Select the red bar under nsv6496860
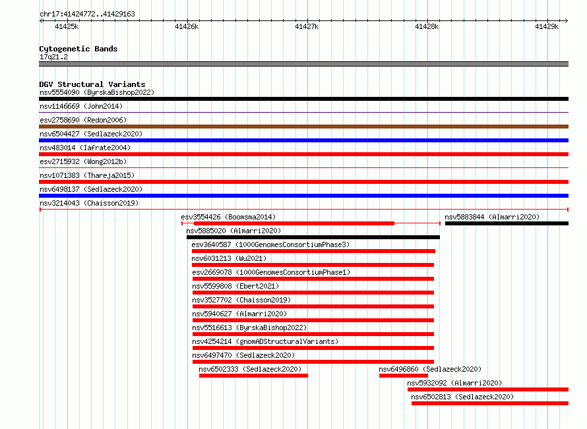This screenshot has width=587, height=429. click(x=404, y=376)
